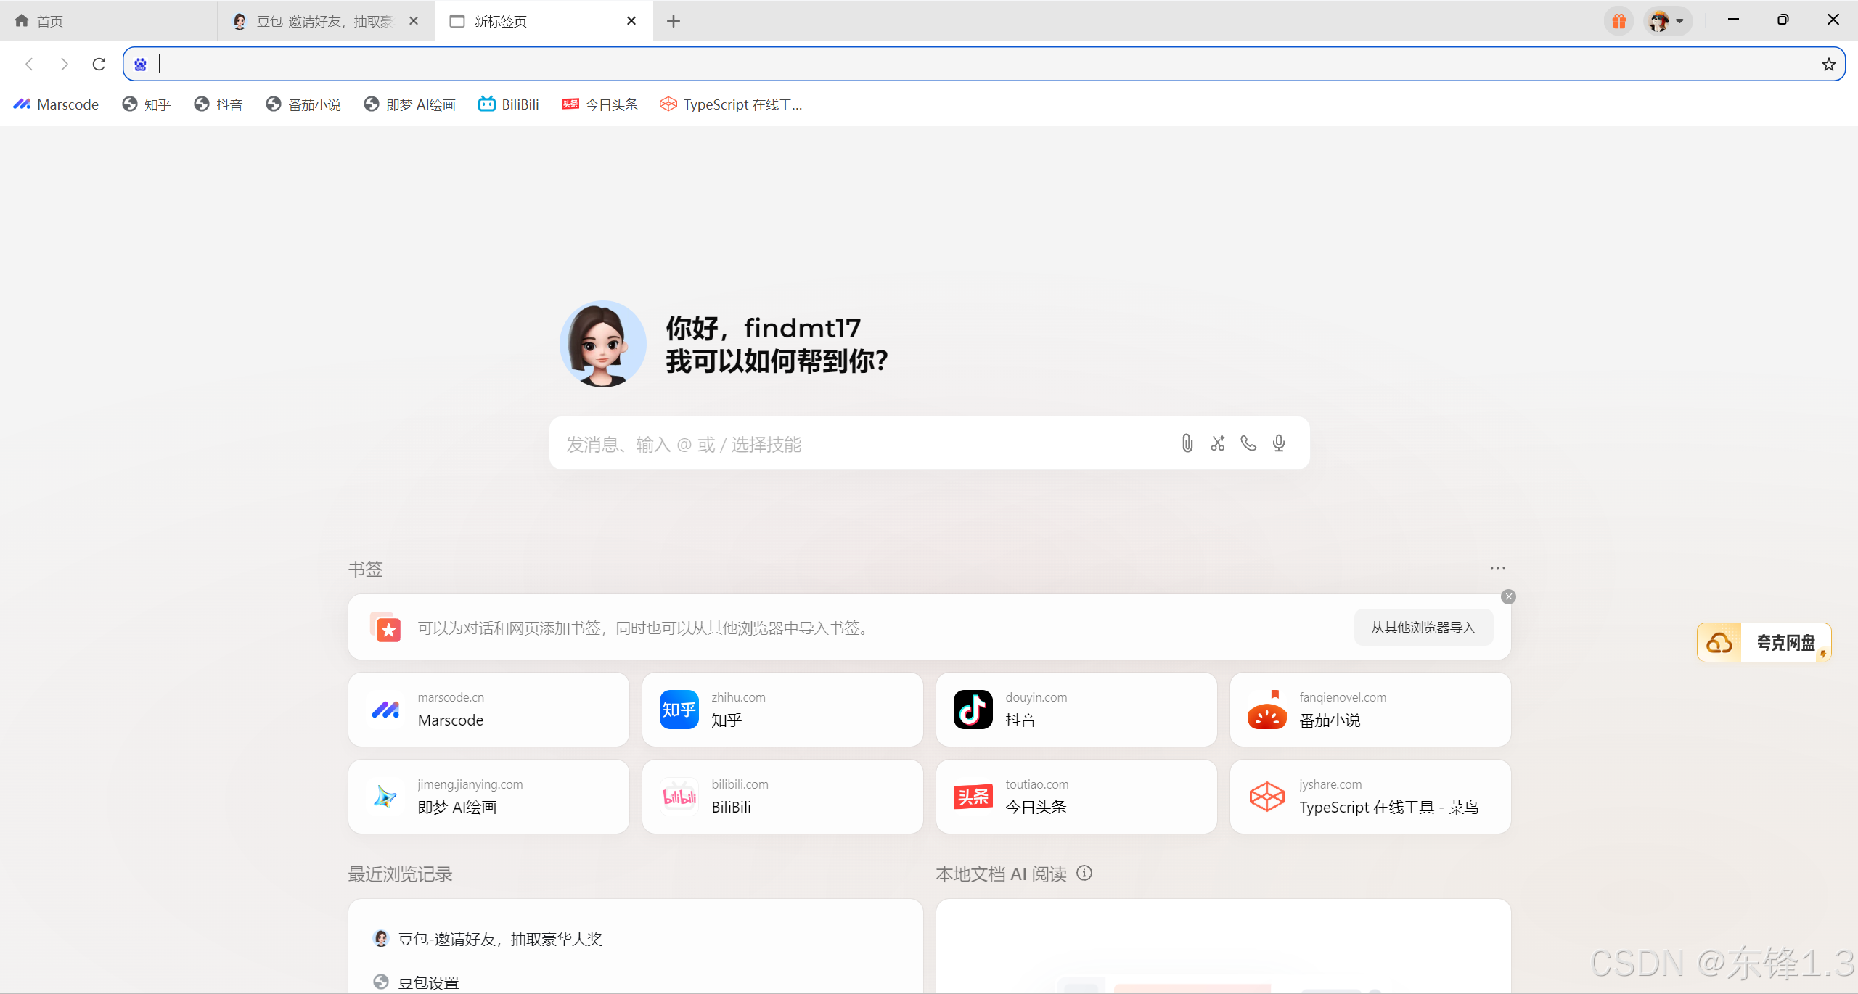Viewport: 1858px width, 994px height.
Task: Open the gift rewards icon
Action: pyautogui.click(x=1618, y=21)
